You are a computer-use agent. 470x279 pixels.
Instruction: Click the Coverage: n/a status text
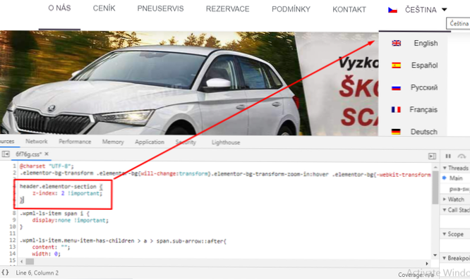pyautogui.click(x=416, y=275)
